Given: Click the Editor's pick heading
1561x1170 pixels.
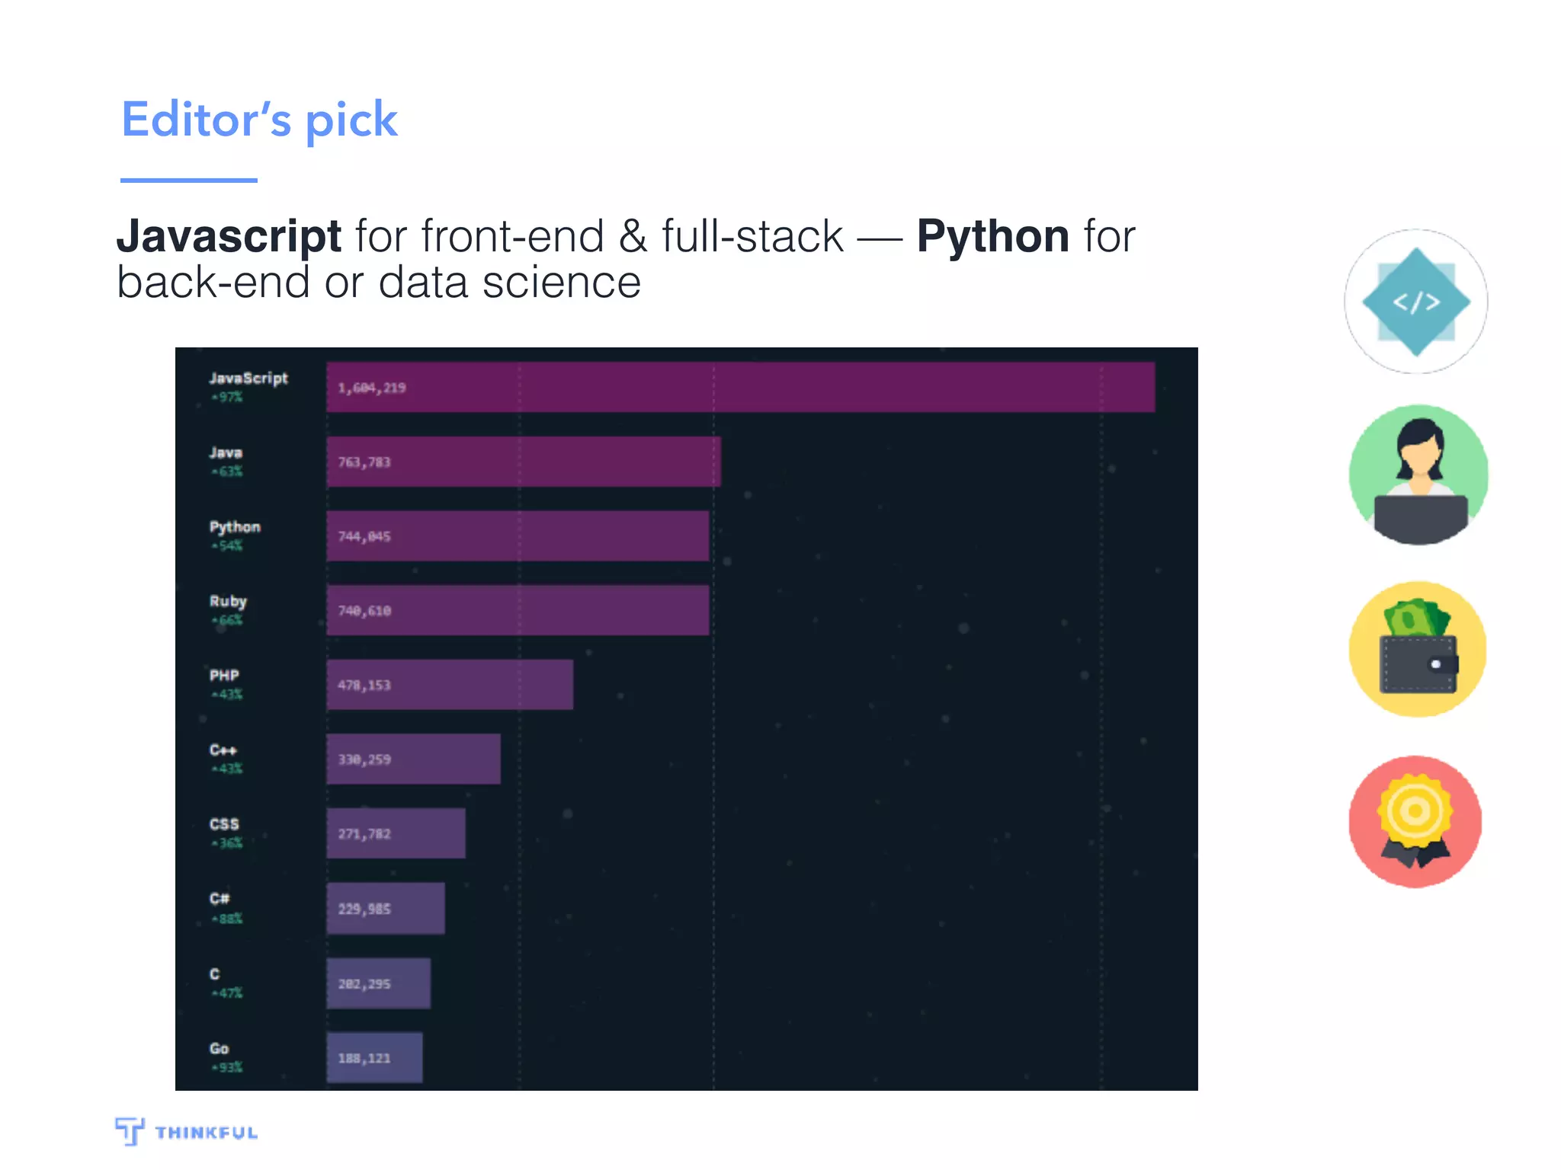Looking at the screenshot, I should pyautogui.click(x=259, y=120).
